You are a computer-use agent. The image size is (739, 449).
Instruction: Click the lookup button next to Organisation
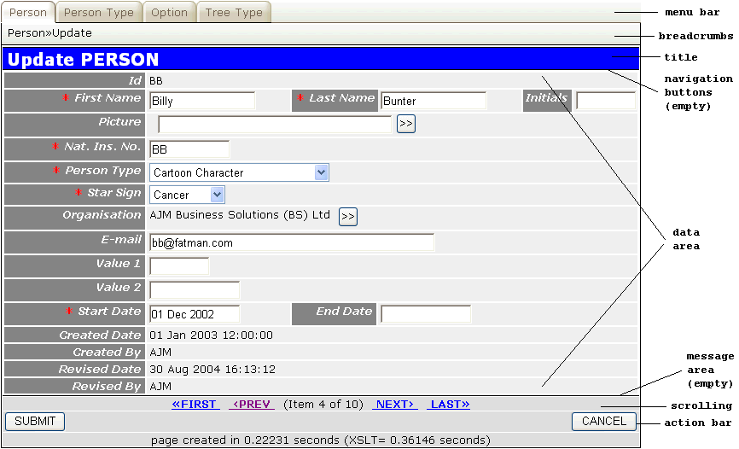[x=347, y=217]
